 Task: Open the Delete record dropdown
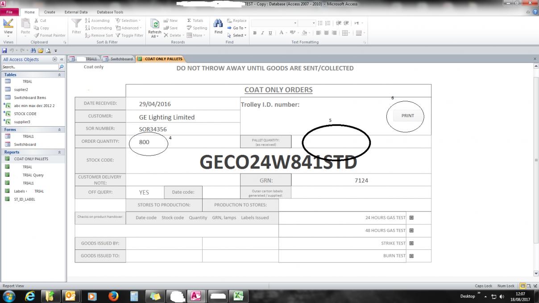(174, 35)
